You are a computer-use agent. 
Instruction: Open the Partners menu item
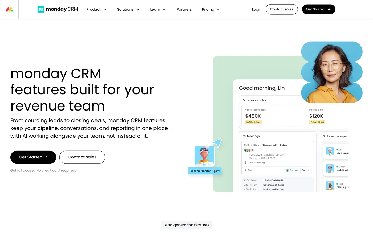pyautogui.click(x=184, y=9)
